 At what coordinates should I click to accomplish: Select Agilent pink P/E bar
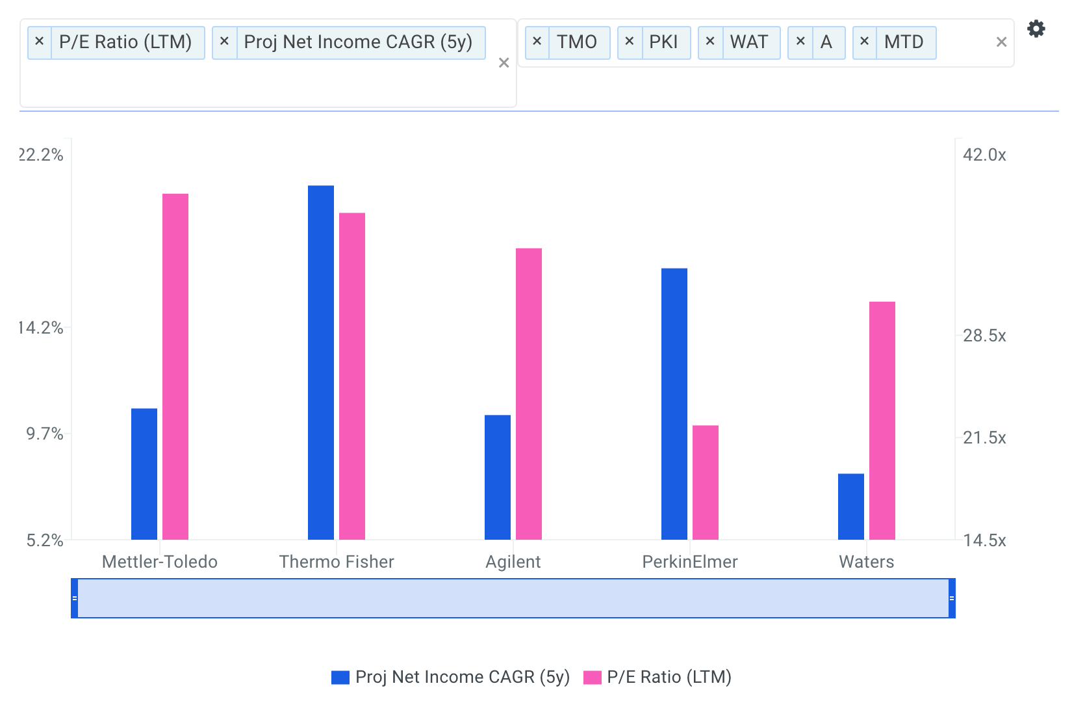(x=529, y=394)
